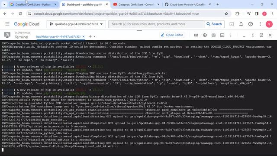Open the Chrome profile avatar
The width and height of the screenshot is (277, 156).
264,13
